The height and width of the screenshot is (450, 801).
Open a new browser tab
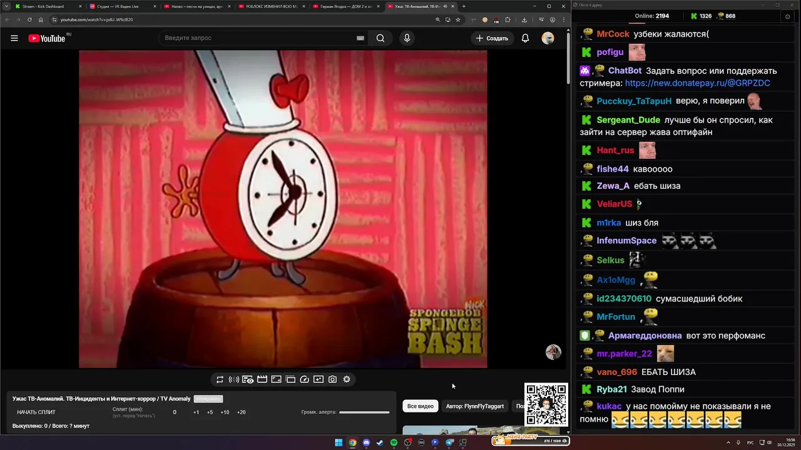464,6
